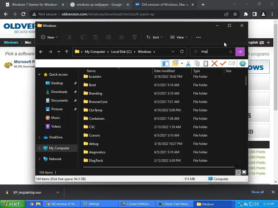Open folder options icon in classic toolbar
The height and width of the screenshot is (208, 278).
click(175, 63)
